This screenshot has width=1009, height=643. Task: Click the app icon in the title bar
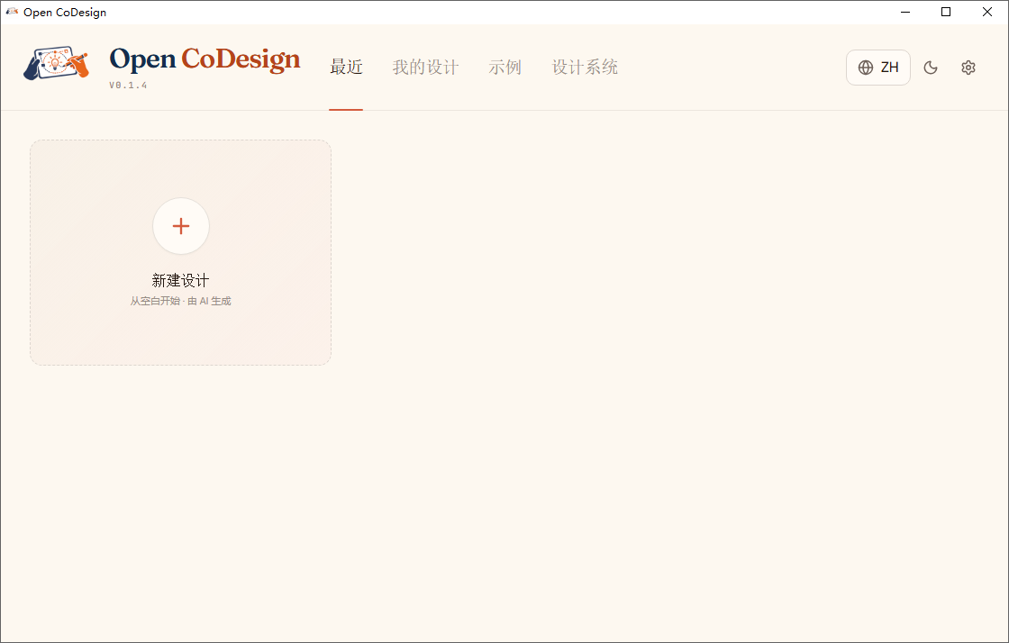tap(12, 12)
